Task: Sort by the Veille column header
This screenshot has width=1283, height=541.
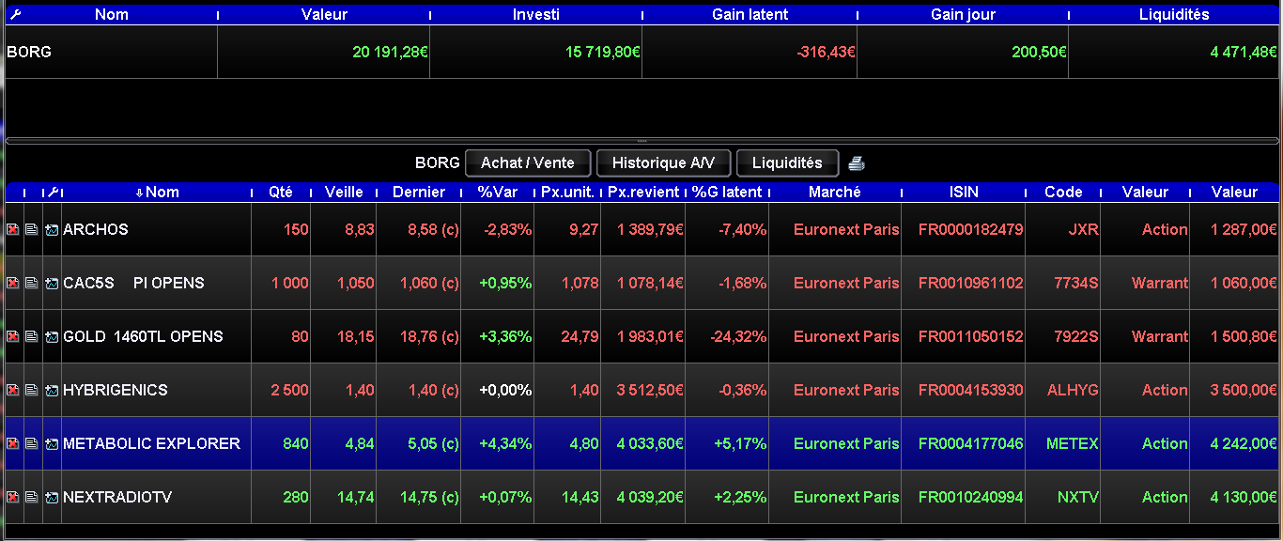Action: click(344, 192)
